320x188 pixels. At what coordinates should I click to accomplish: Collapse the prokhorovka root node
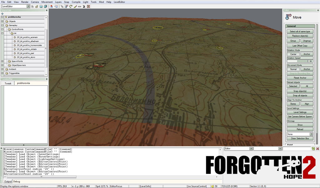[x=2, y=17]
